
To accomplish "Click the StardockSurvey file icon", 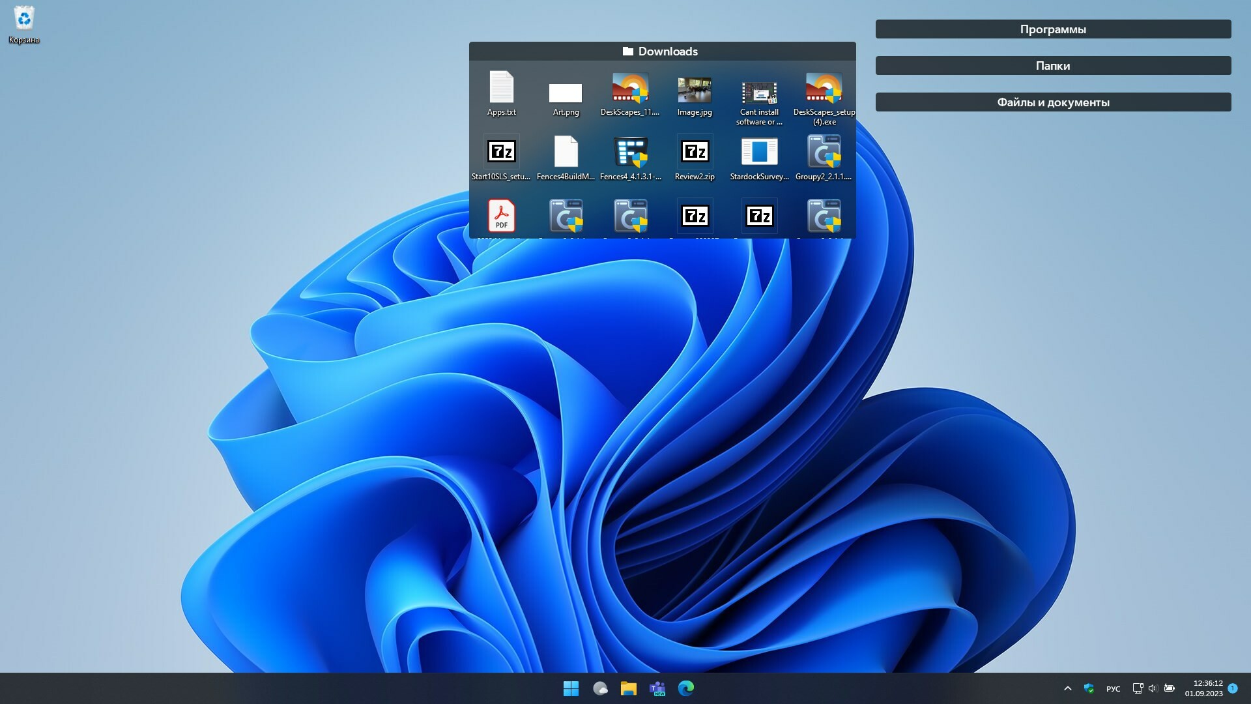I will coord(759,152).
